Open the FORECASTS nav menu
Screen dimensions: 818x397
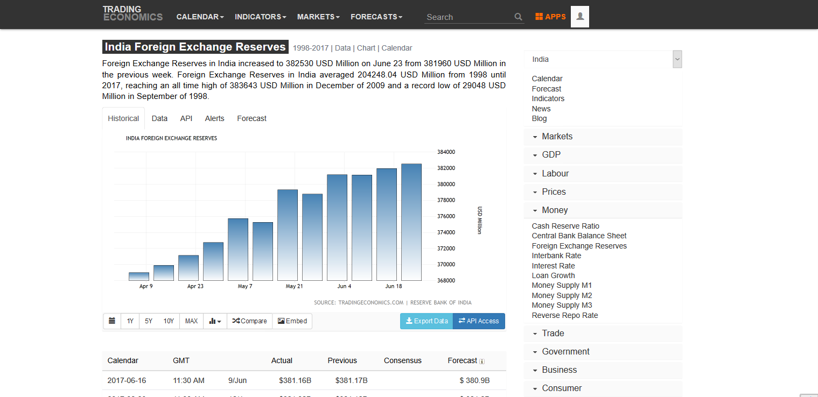[376, 17]
